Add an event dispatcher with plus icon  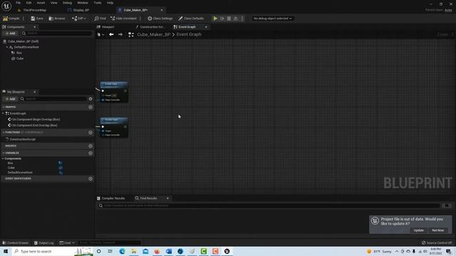(90, 178)
